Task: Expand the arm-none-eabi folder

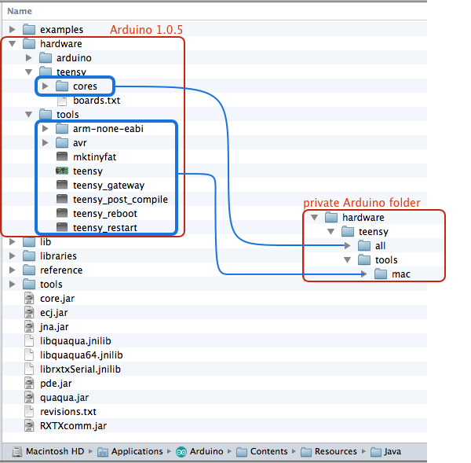Action: [46, 128]
